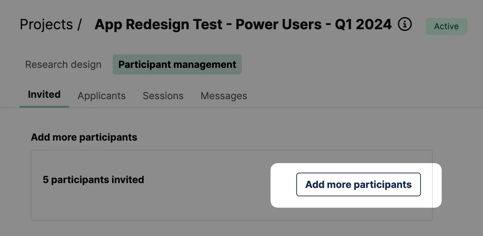Click the Add more participants section heading

pyautogui.click(x=84, y=137)
